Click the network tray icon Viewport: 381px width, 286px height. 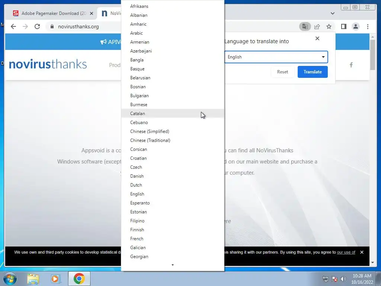[x=325, y=279]
